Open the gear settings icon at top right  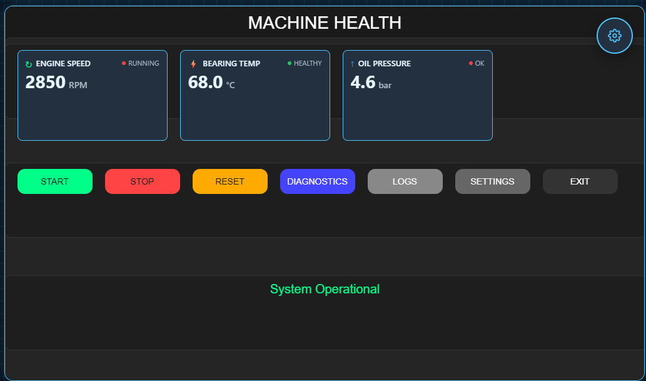(614, 36)
